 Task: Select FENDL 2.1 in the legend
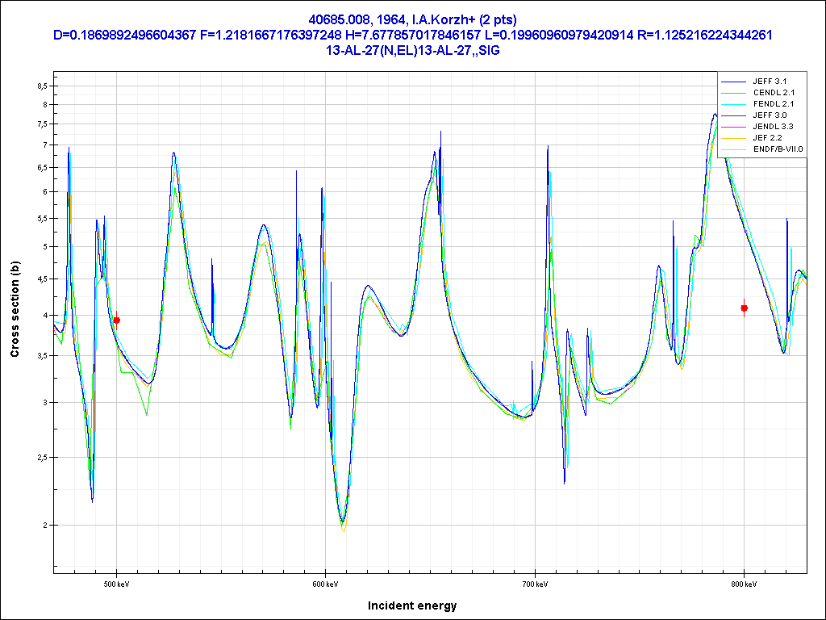(774, 104)
